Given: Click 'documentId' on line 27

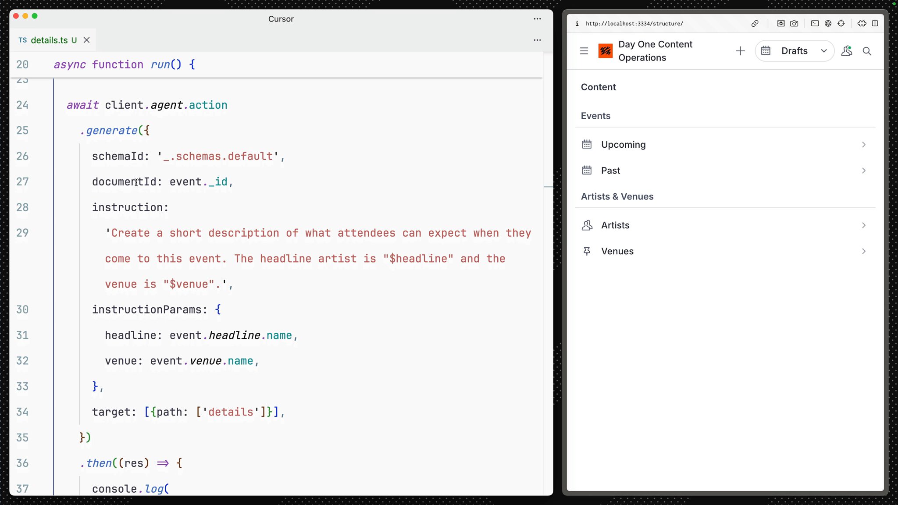Looking at the screenshot, I should tap(124, 181).
